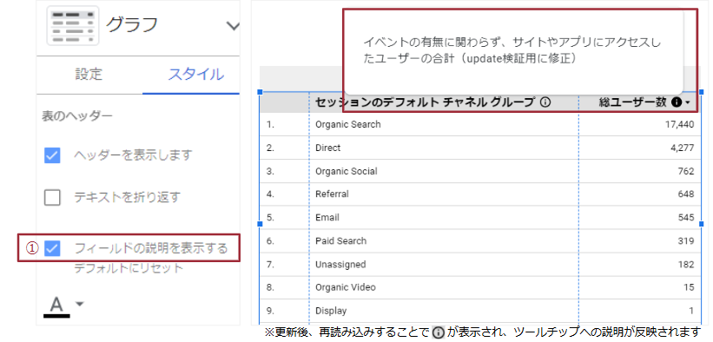The width and height of the screenshot is (713, 342).
Task: Uncheck ヘッダーを表示します checkbox
Action: (52, 155)
